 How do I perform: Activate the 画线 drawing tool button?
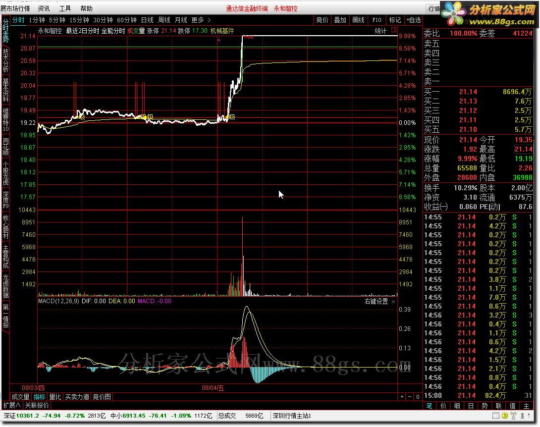coord(358,20)
